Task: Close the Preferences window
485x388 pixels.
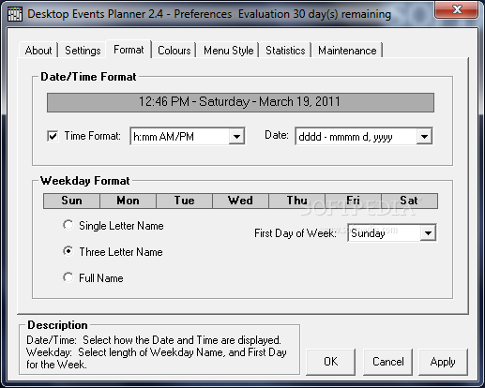Action: 456,9
